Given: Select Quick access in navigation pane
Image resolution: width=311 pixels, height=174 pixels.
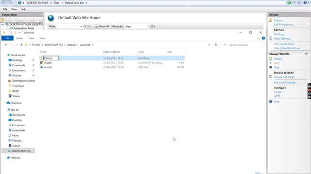Looking at the screenshot, I should click(17, 55).
